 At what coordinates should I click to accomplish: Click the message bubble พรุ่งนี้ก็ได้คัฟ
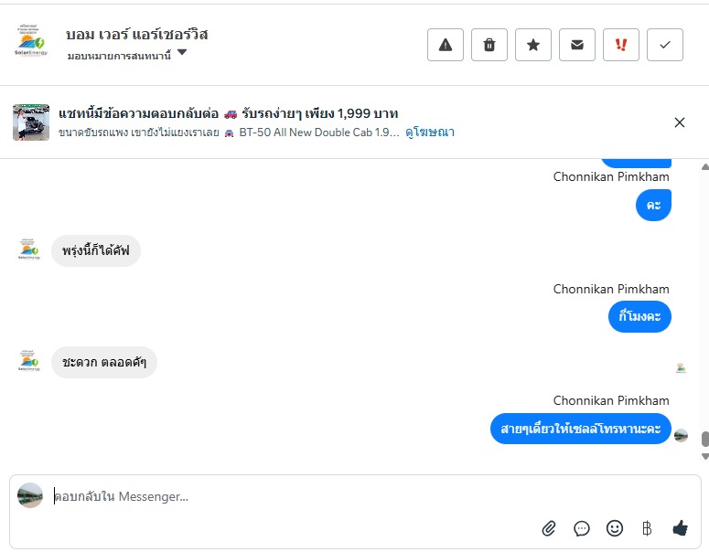(96, 249)
